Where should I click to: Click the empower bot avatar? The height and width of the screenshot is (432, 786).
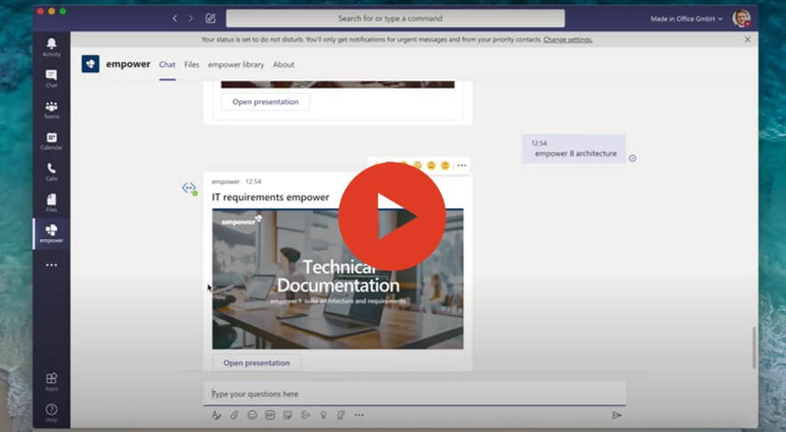point(189,188)
